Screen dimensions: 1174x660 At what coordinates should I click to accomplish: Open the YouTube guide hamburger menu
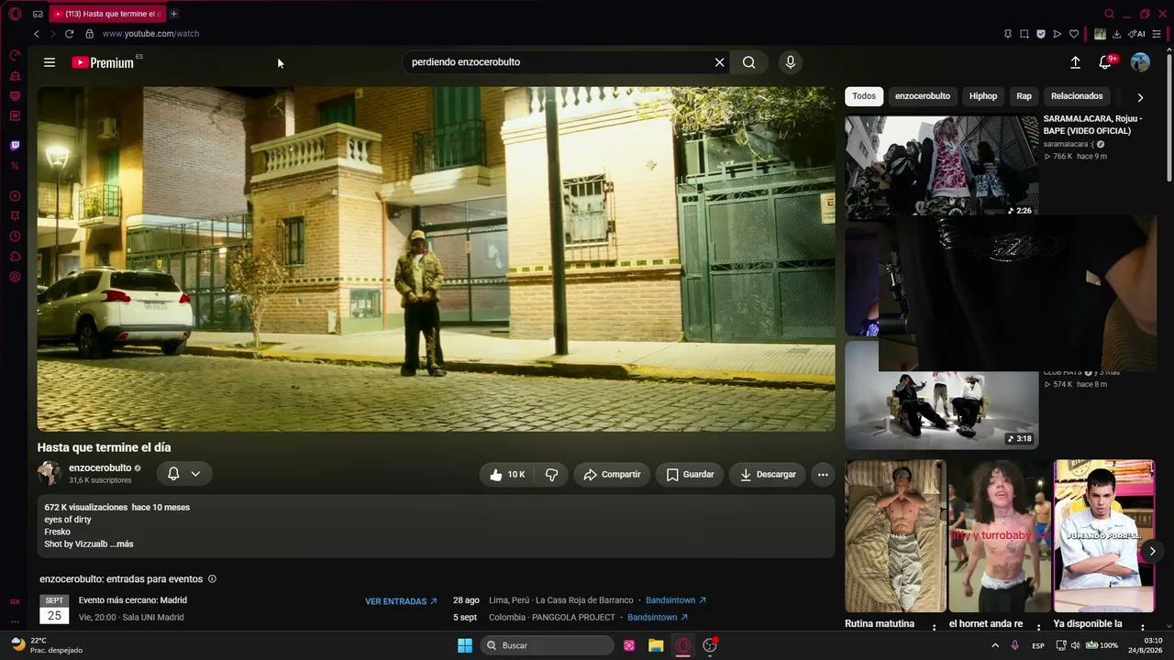tap(50, 62)
